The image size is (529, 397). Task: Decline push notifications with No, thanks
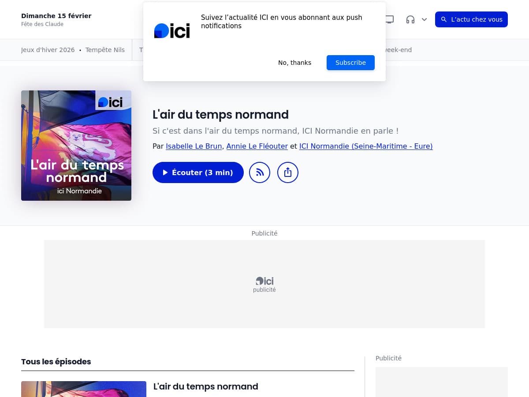(294, 63)
